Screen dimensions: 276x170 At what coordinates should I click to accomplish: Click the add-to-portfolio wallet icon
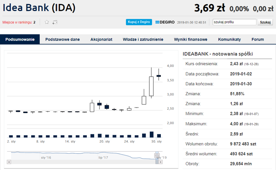[x=55, y=22]
